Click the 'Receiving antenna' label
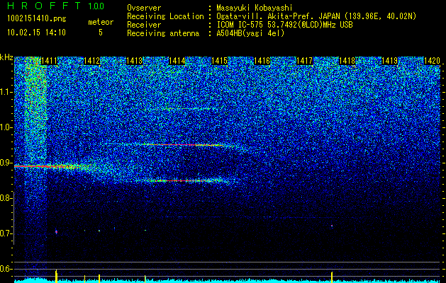The height and width of the screenshot is (283, 446). pos(163,33)
